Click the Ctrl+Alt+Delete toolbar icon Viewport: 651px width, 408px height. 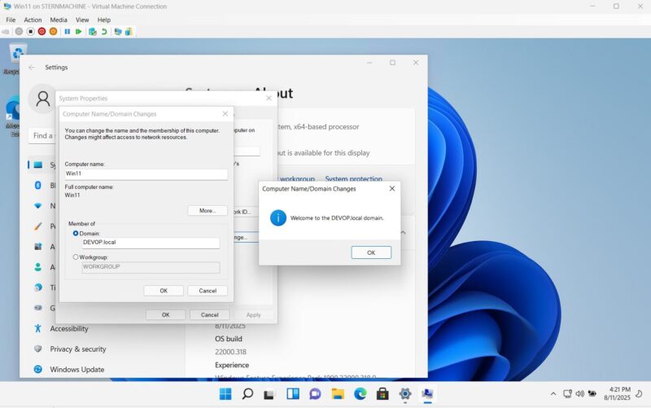[x=6, y=32]
